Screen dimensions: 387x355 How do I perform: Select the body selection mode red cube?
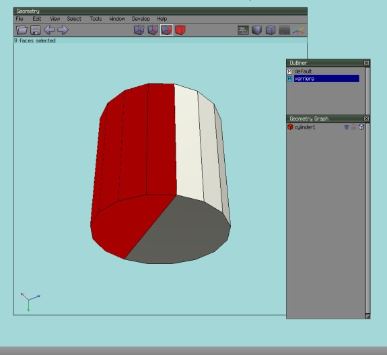point(180,30)
